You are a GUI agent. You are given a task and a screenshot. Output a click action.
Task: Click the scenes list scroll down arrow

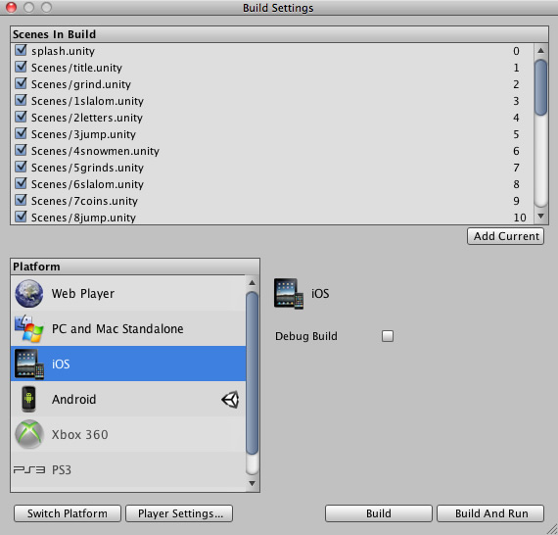pyautogui.click(x=541, y=216)
